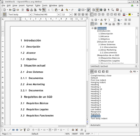Click the Hyperlink globe icon

79,10
